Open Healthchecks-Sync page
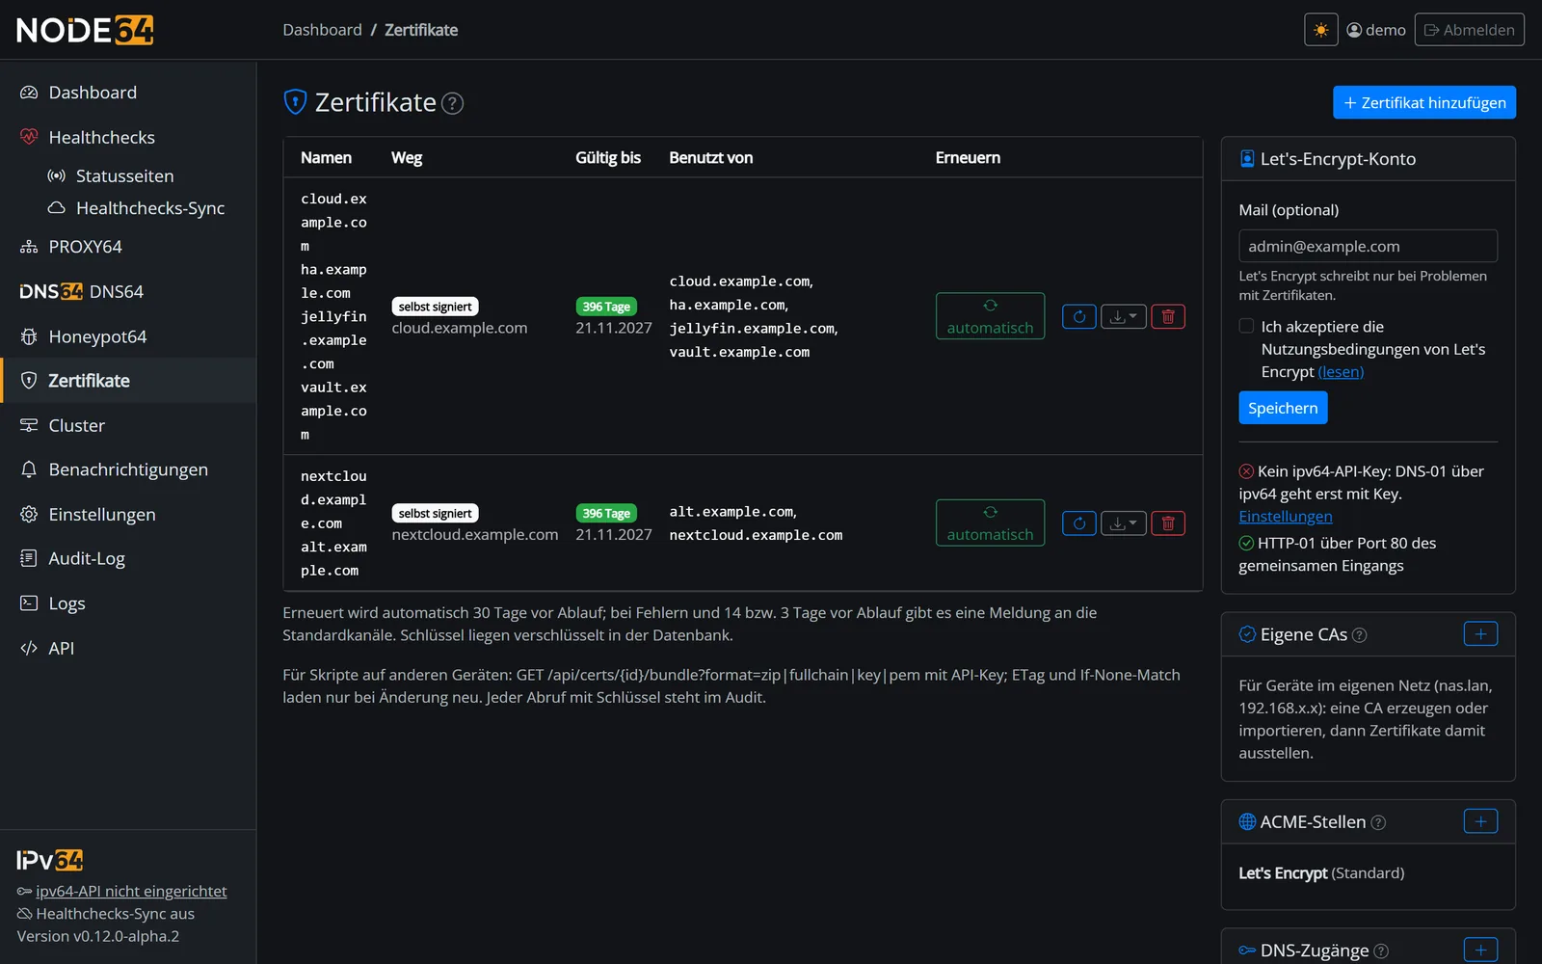Image resolution: width=1542 pixels, height=964 pixels. [x=128, y=208]
